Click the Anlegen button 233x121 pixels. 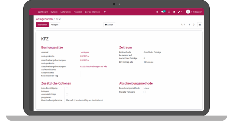[x=55, y=25]
